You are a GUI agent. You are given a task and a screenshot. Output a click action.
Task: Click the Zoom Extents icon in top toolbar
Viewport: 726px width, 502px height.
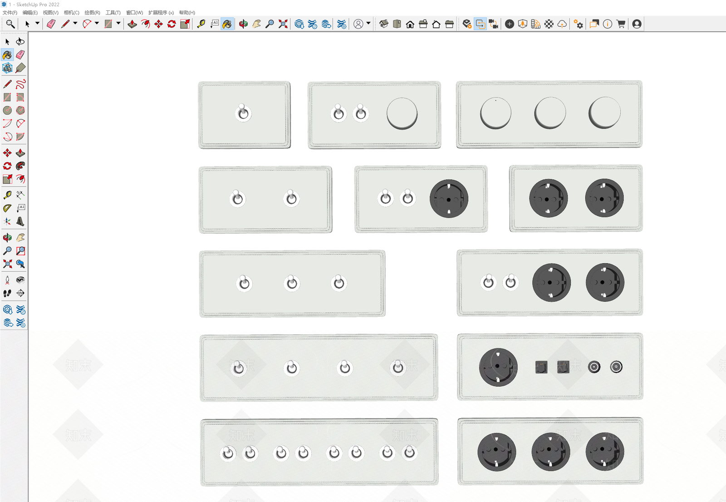[283, 24]
